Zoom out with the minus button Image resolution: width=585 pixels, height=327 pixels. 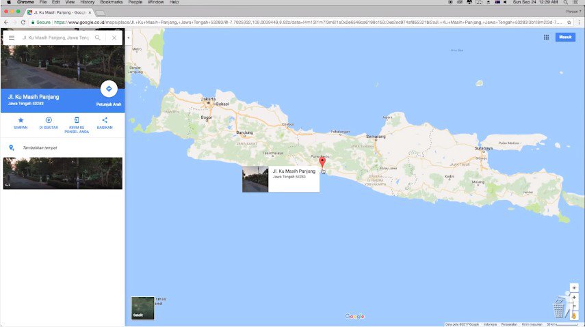[x=574, y=306]
